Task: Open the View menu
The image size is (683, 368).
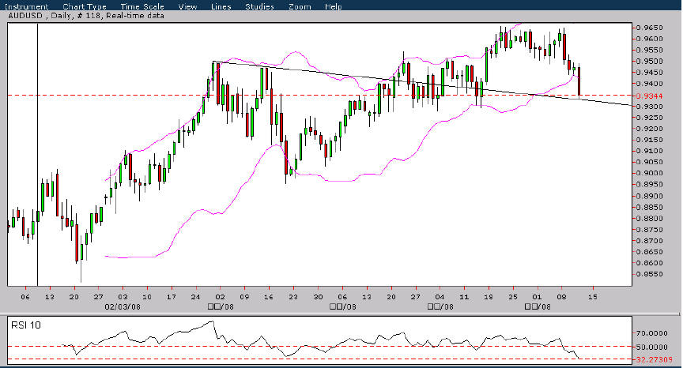Action: click(187, 6)
